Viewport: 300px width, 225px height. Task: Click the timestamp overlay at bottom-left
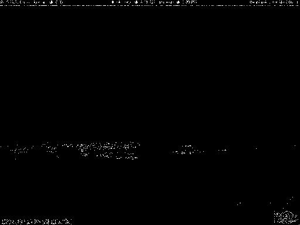pyautogui.click(x=37, y=221)
